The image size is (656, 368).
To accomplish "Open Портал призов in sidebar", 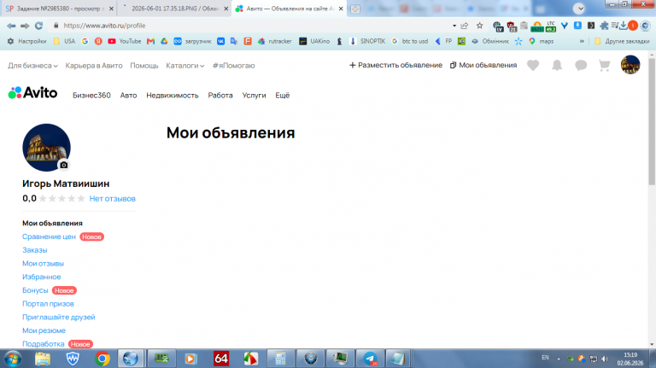I will click(48, 304).
